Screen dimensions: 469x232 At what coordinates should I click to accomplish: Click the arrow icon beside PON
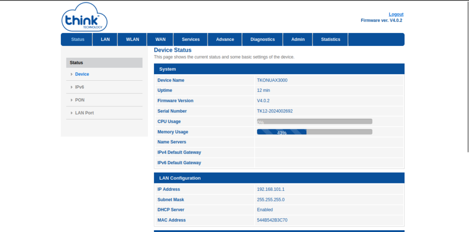point(71,100)
